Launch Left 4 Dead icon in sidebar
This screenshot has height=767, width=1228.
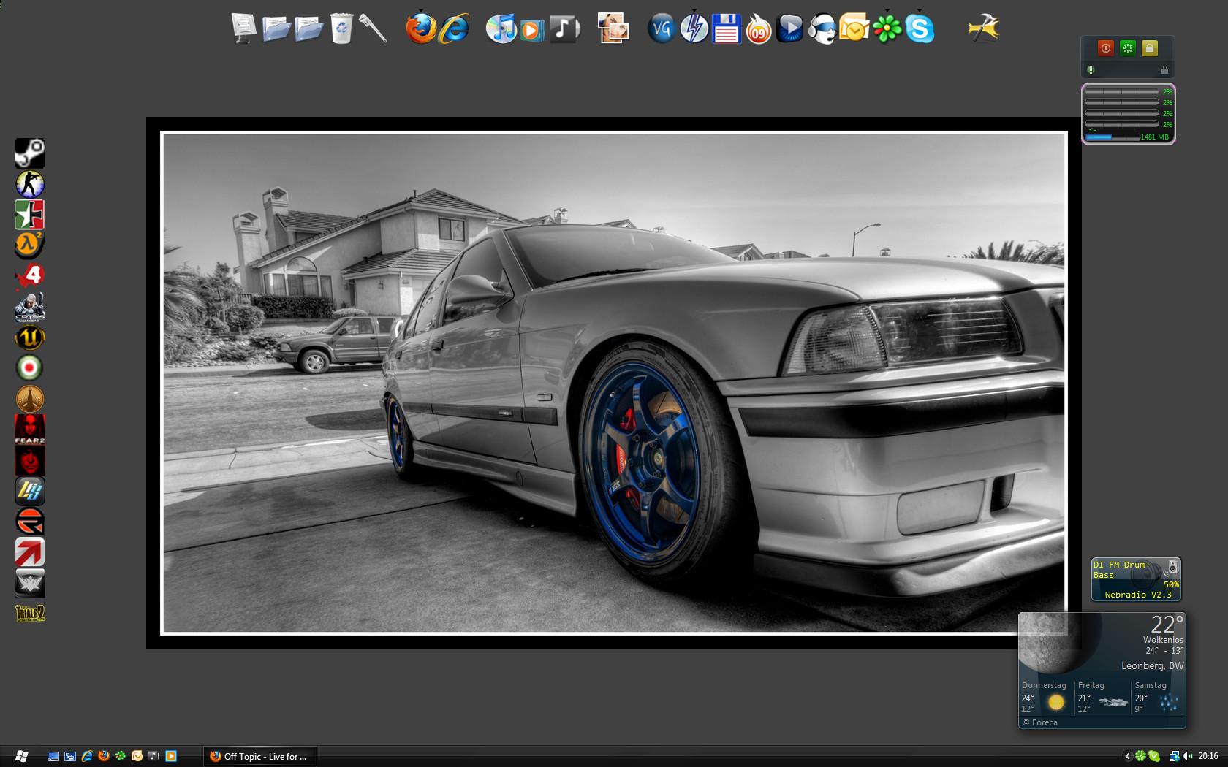[30, 276]
